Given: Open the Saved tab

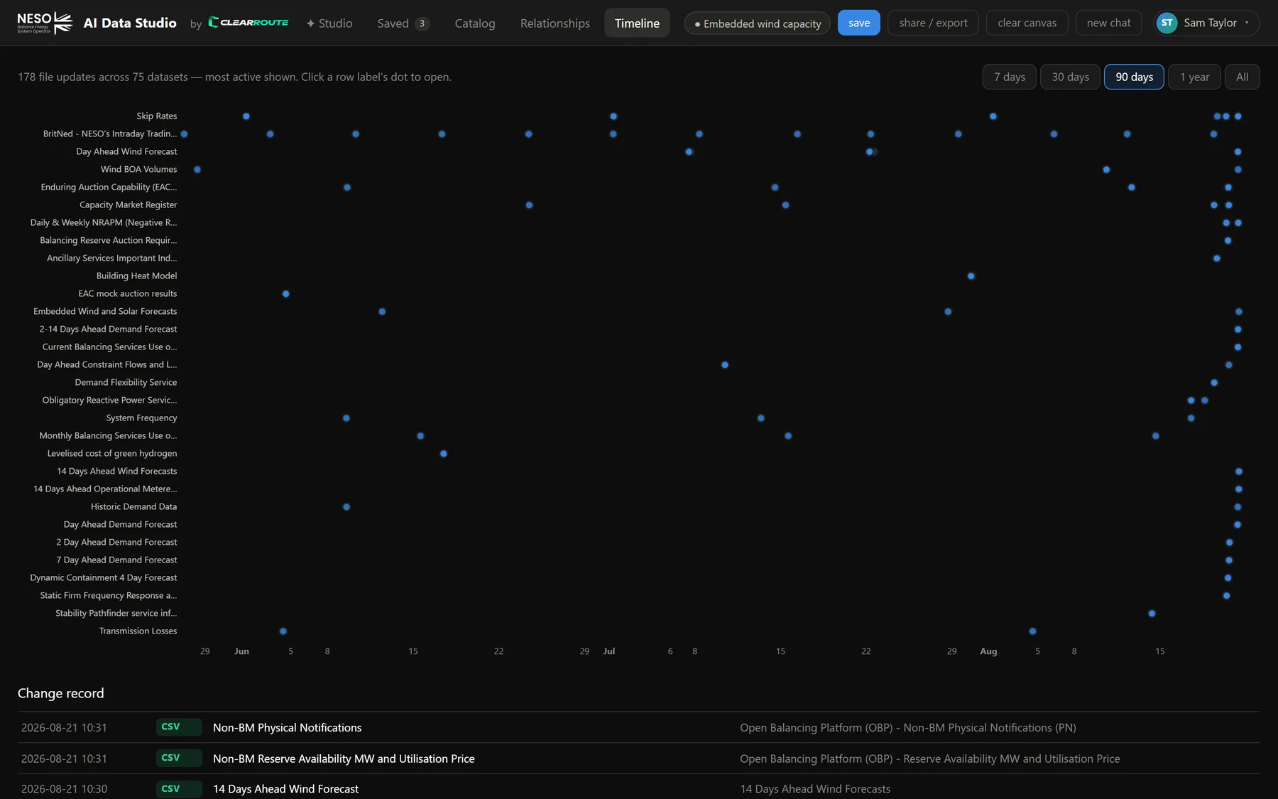Looking at the screenshot, I should tap(403, 23).
